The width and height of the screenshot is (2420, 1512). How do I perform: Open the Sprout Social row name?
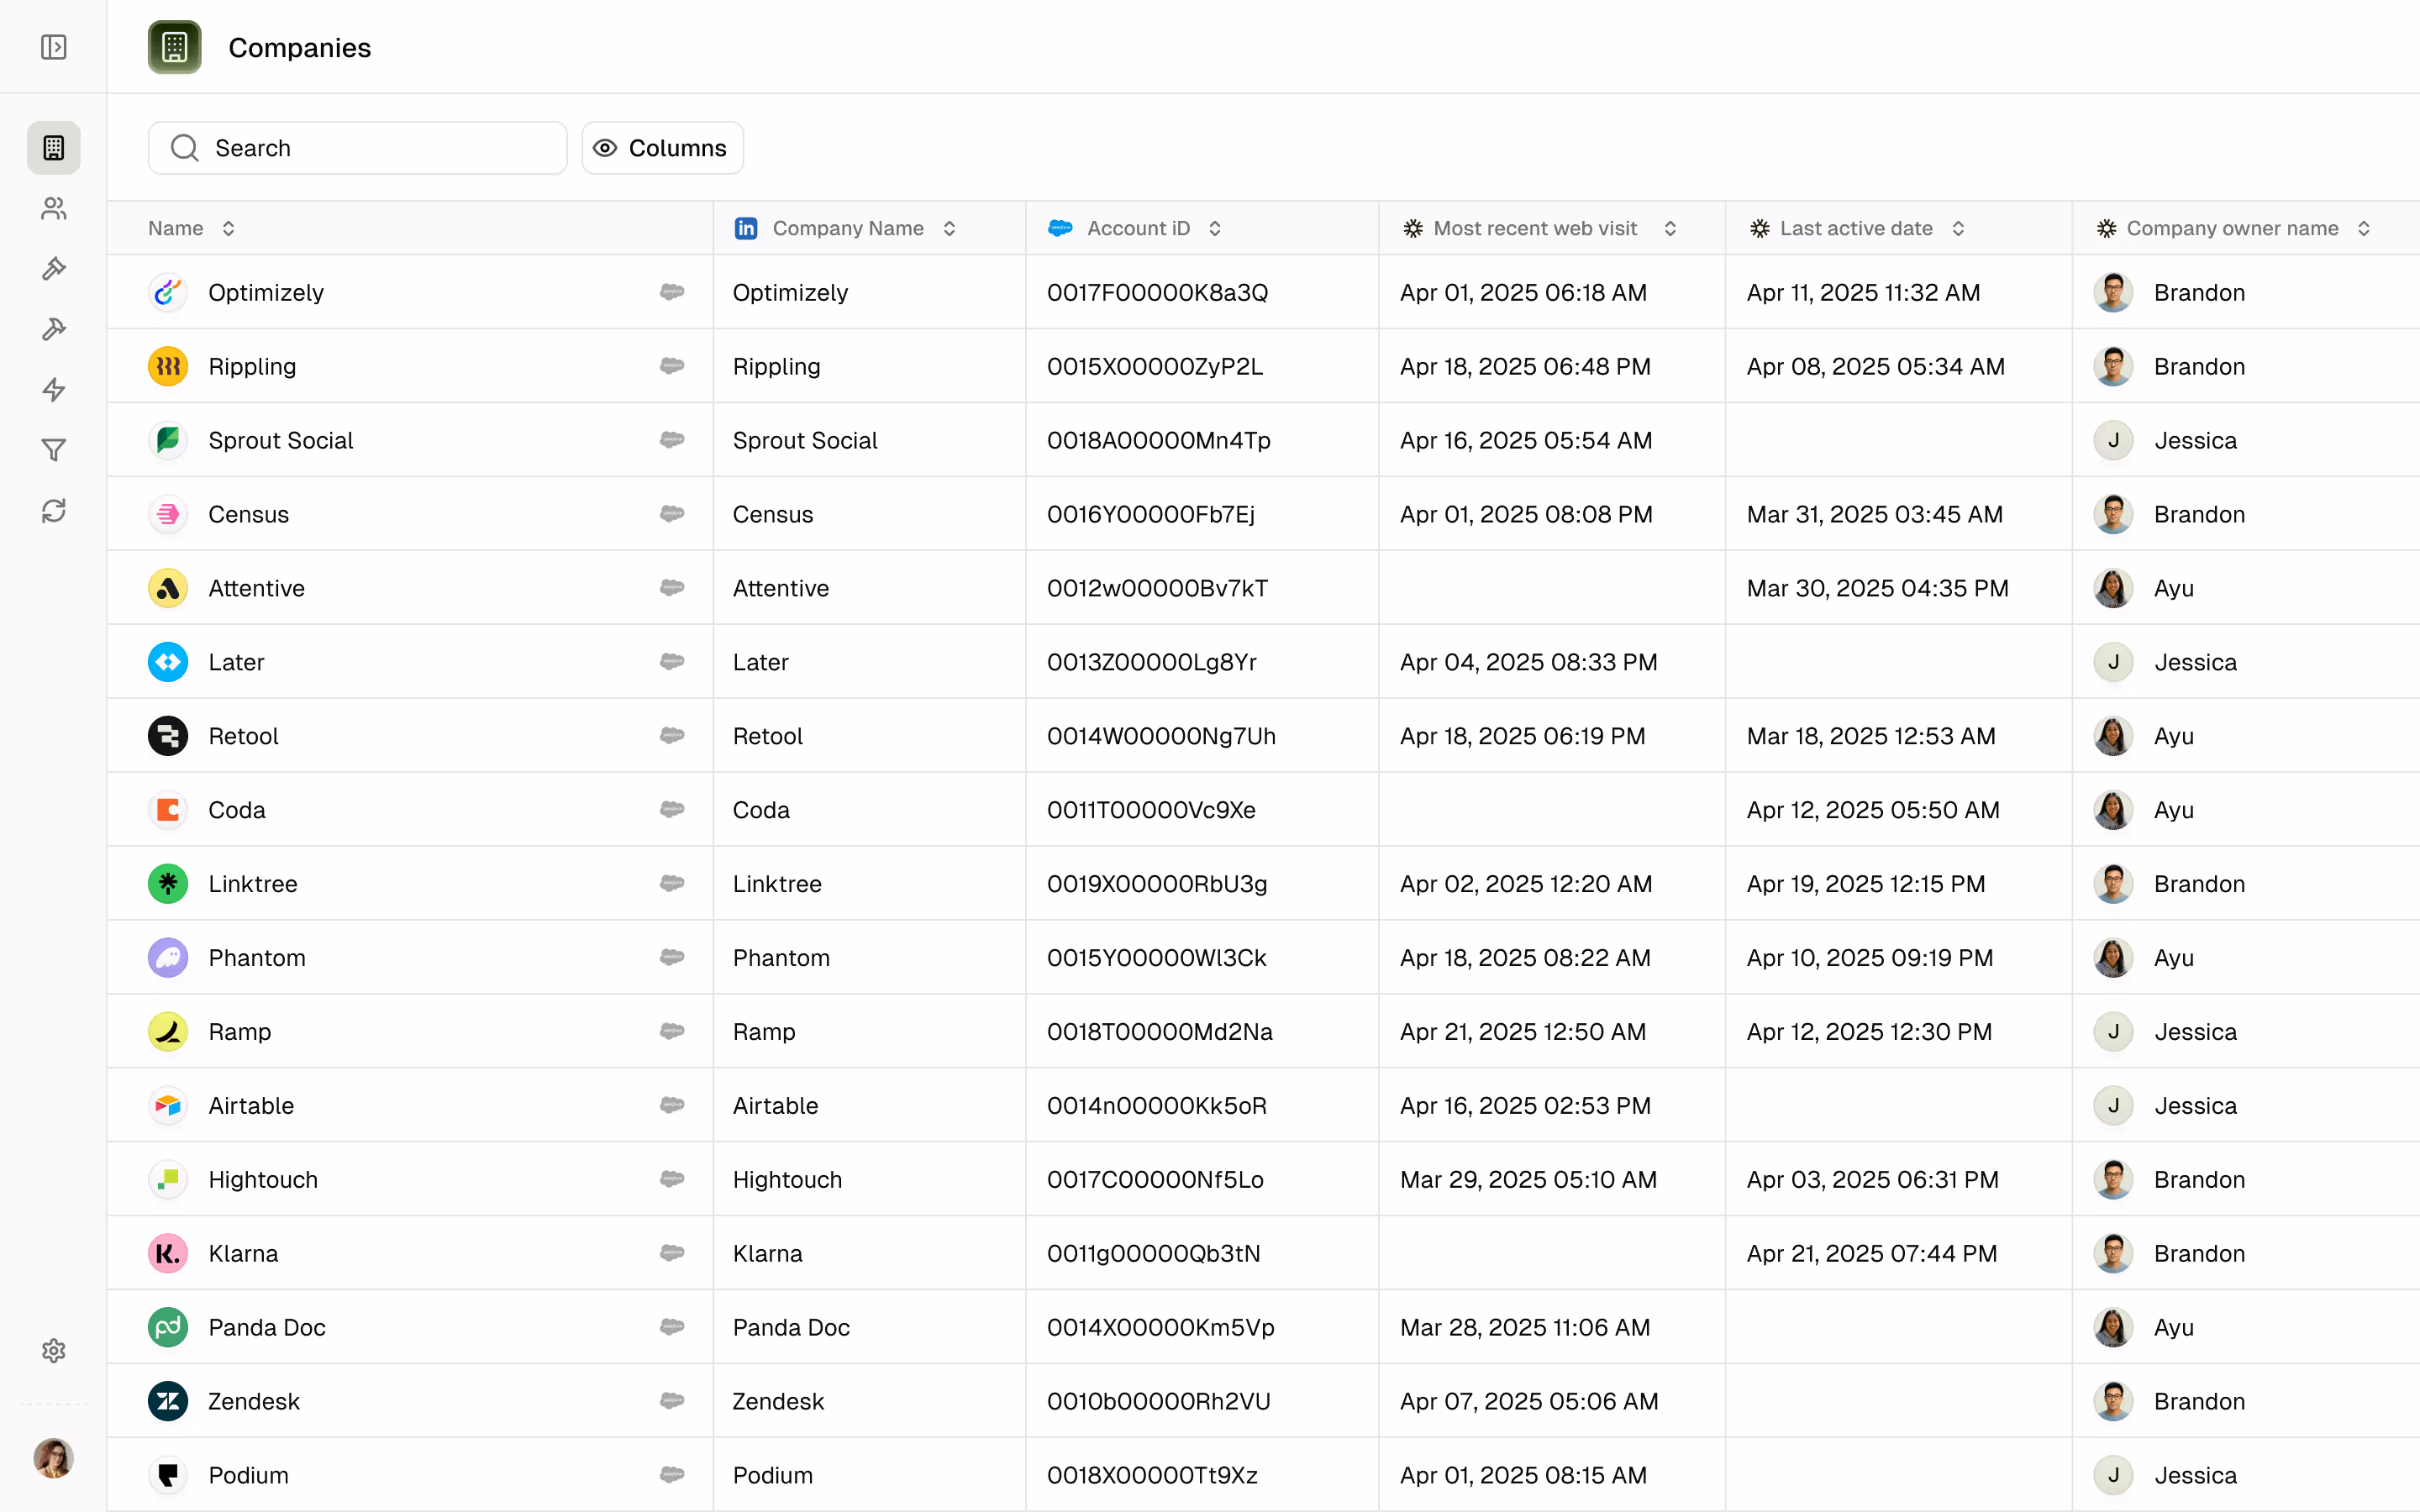281,440
